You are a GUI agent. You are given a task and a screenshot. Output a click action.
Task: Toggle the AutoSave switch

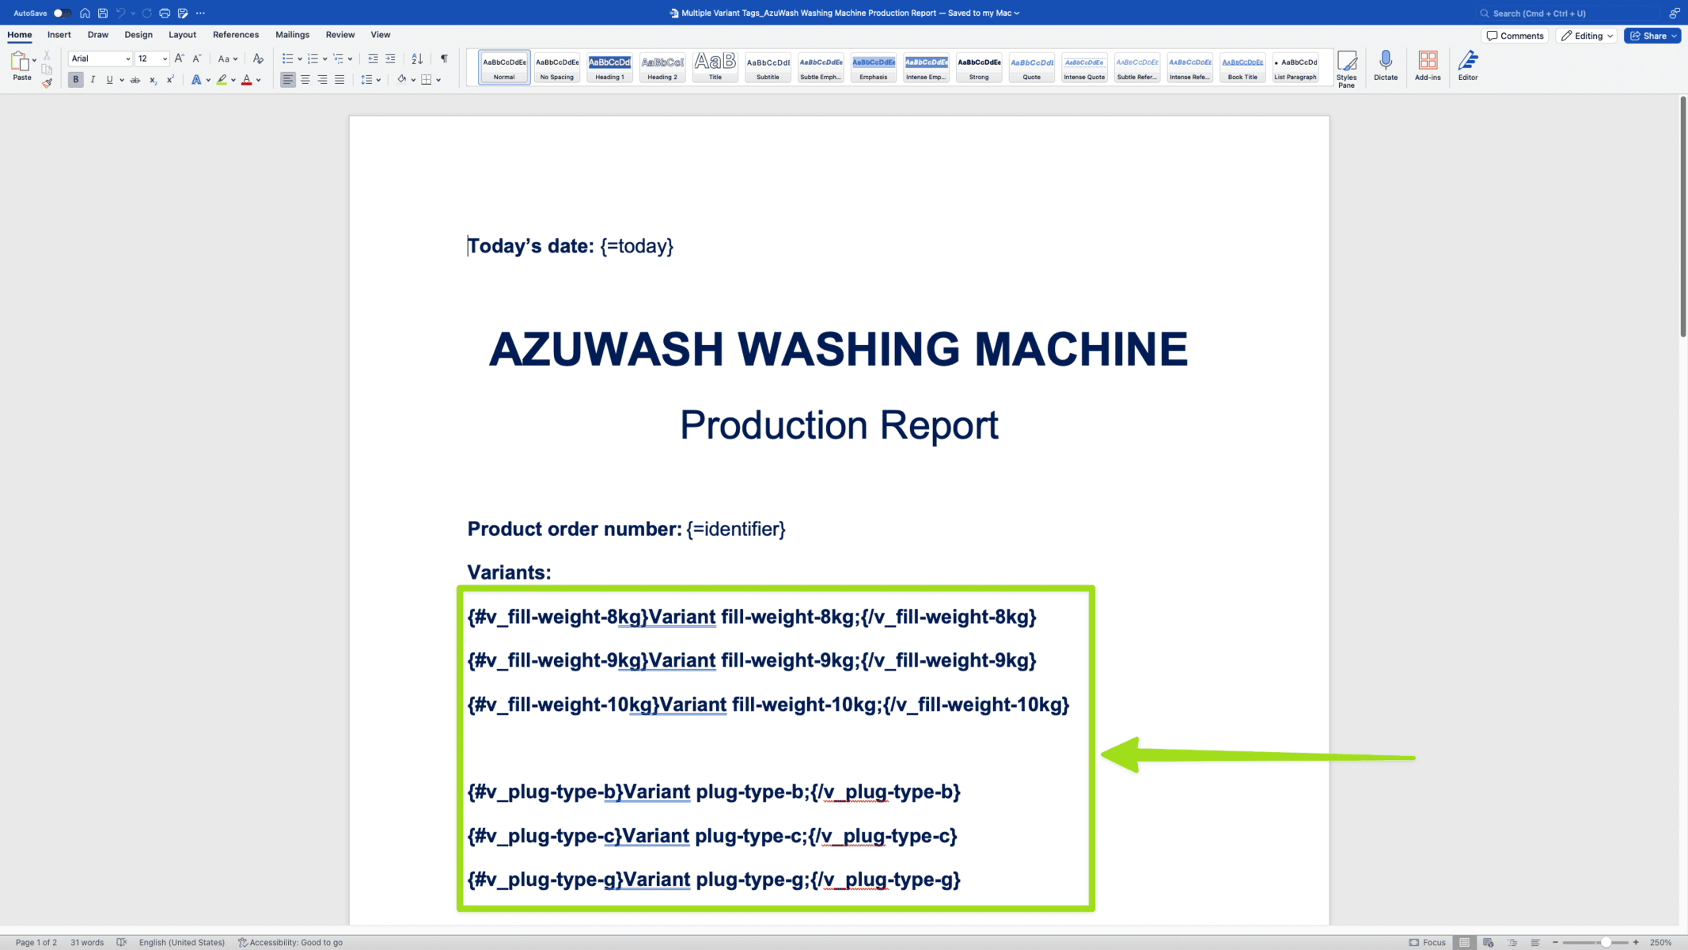tap(61, 13)
